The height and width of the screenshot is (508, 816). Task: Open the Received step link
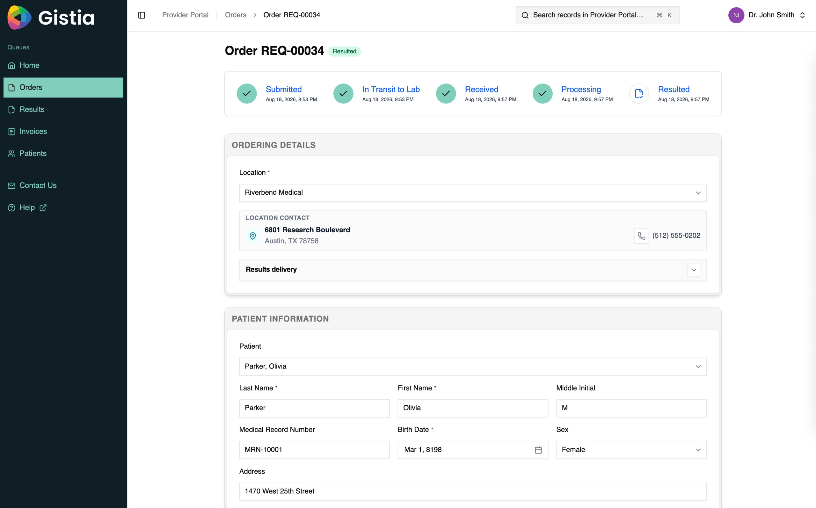pyautogui.click(x=481, y=89)
